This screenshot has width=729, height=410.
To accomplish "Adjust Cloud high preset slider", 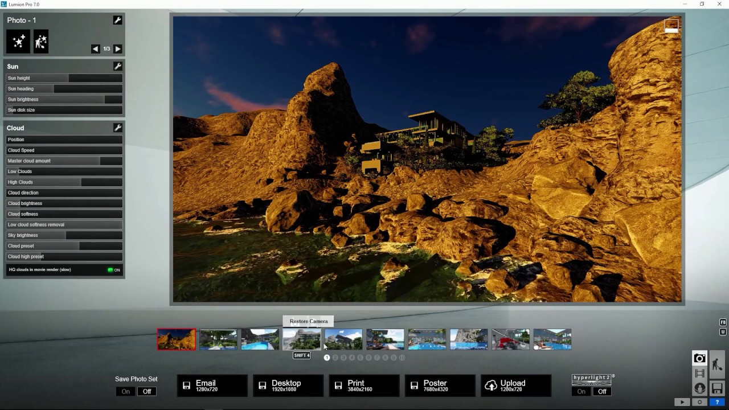I will point(64,256).
